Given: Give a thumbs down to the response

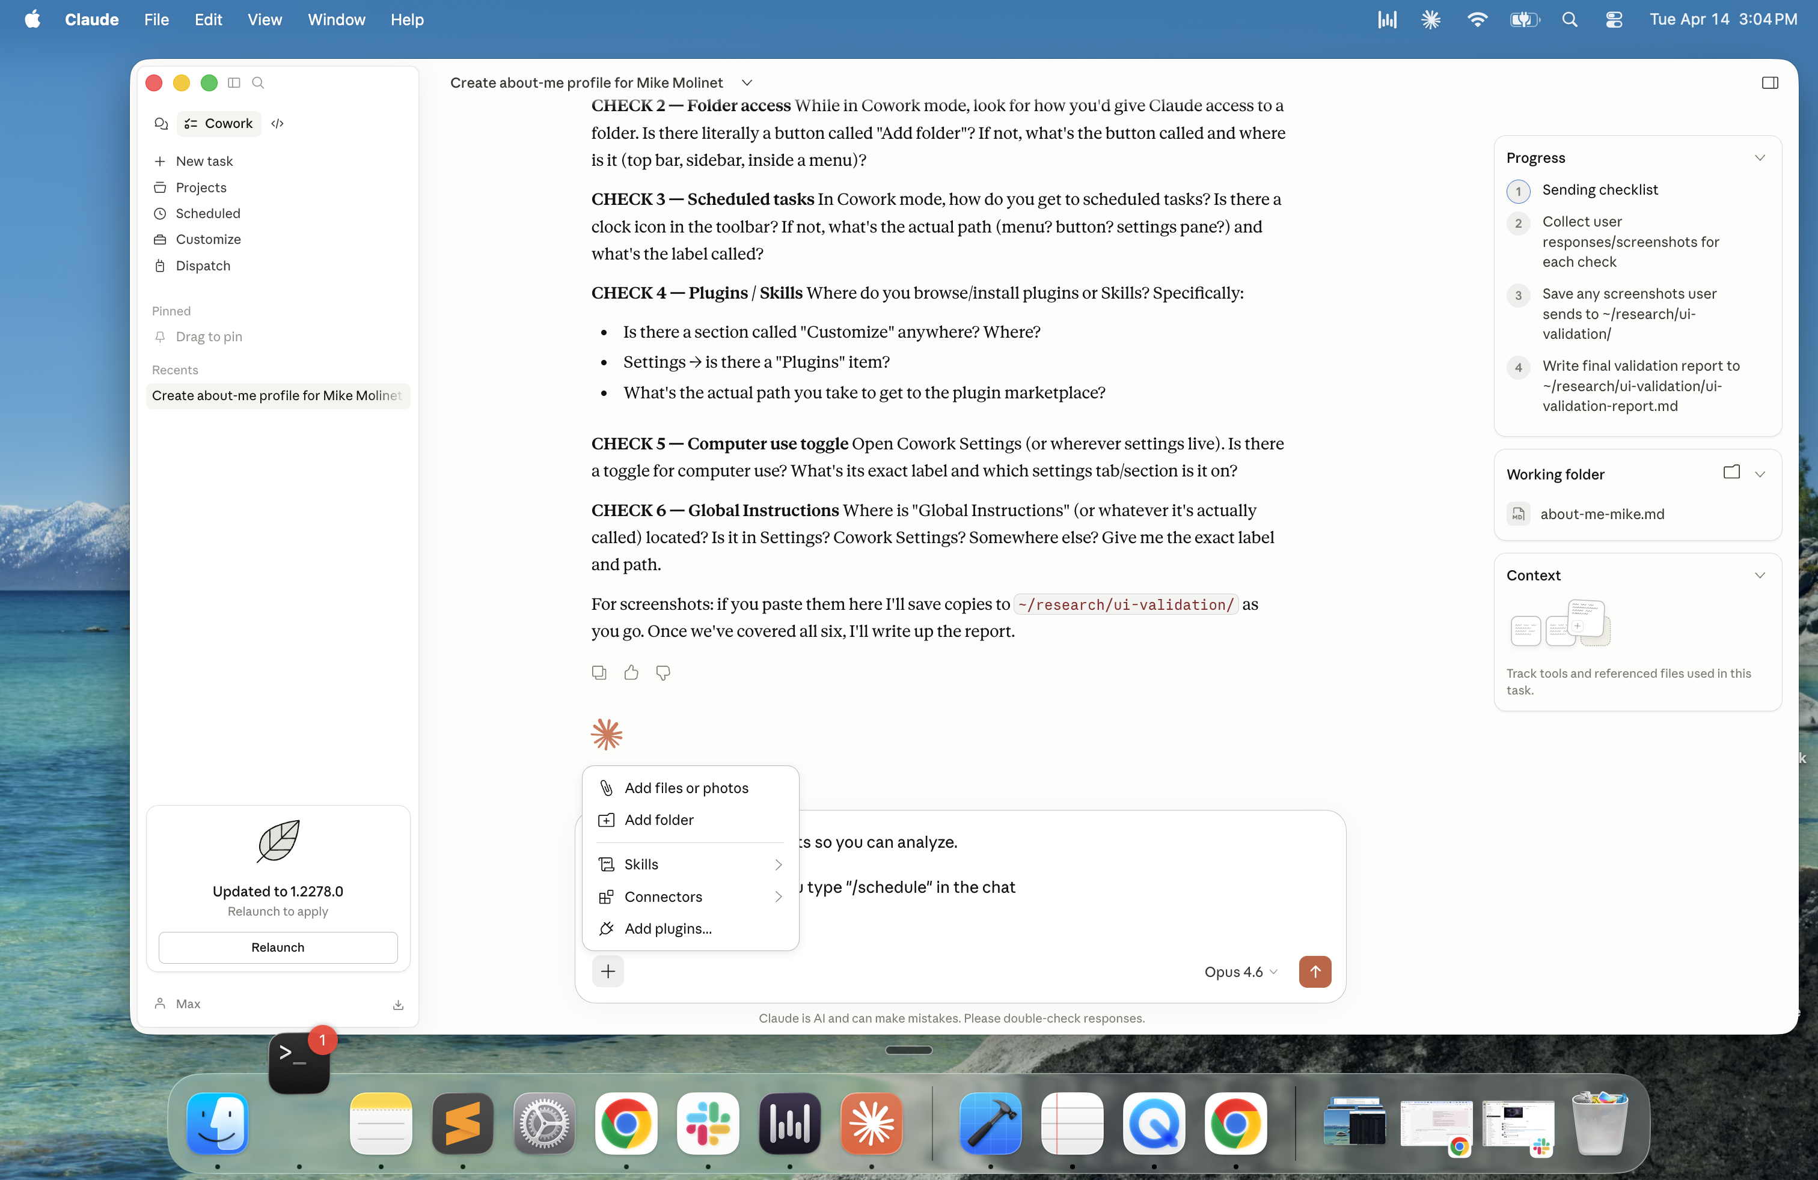Looking at the screenshot, I should [663, 672].
